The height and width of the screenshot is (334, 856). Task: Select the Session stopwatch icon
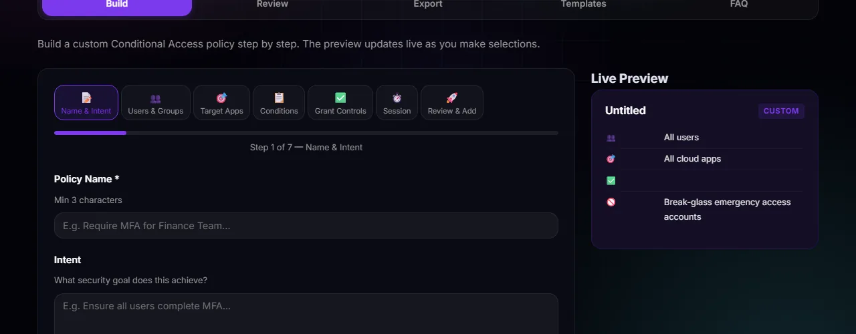[397, 98]
